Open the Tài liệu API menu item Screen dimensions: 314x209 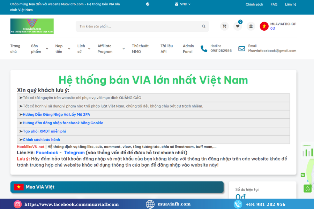pyautogui.click(x=167, y=49)
